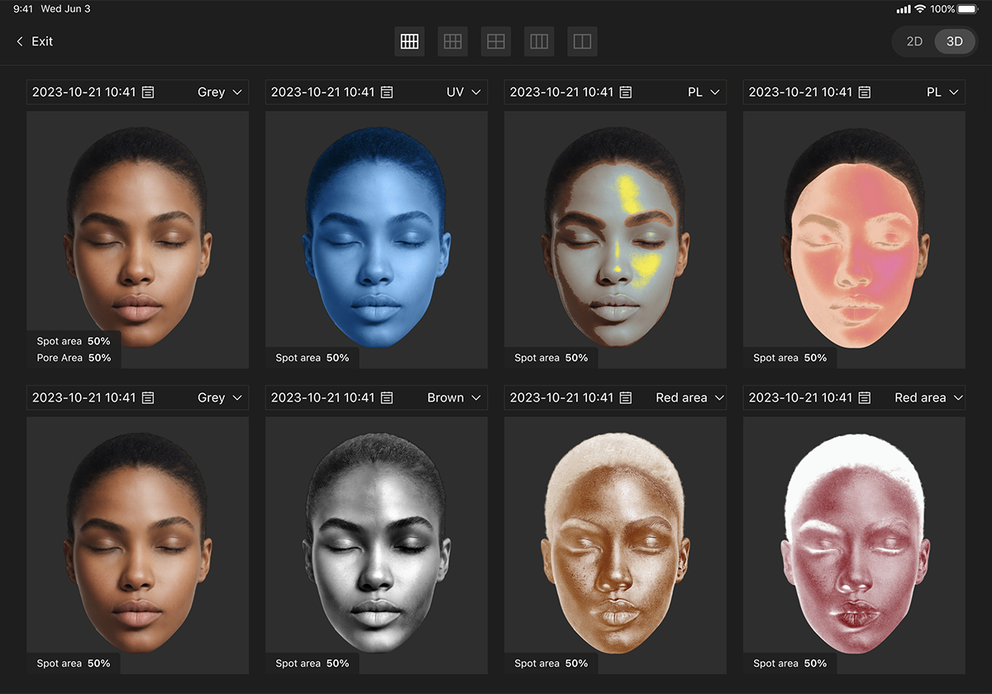
Task: Switch the view to 2D mode
Action: click(x=914, y=41)
